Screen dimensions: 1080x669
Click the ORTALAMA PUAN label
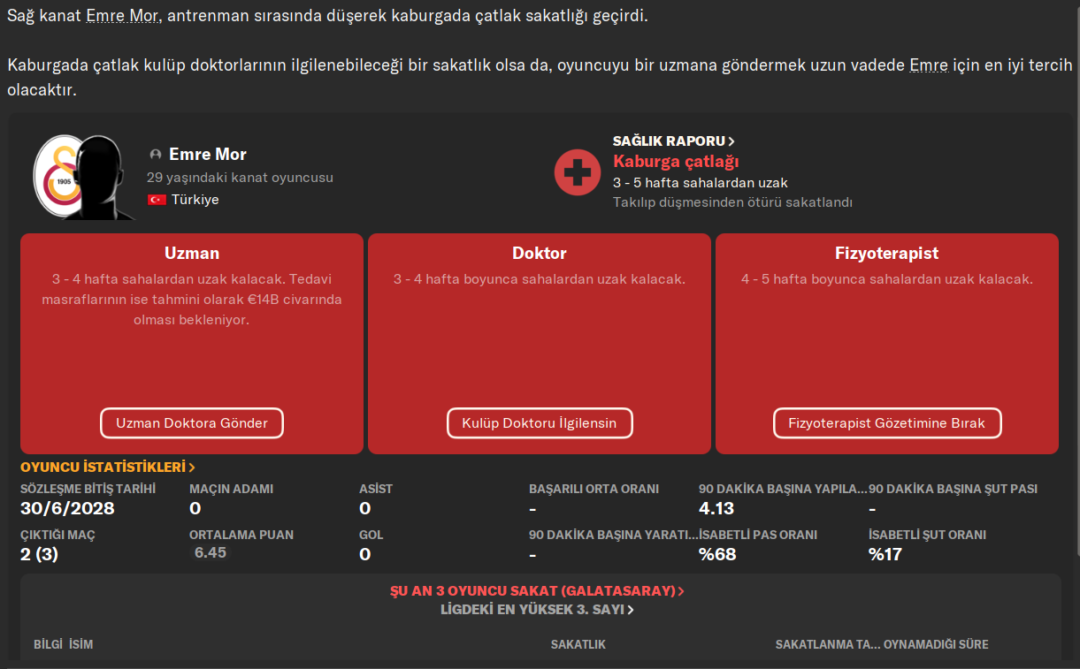pos(241,535)
